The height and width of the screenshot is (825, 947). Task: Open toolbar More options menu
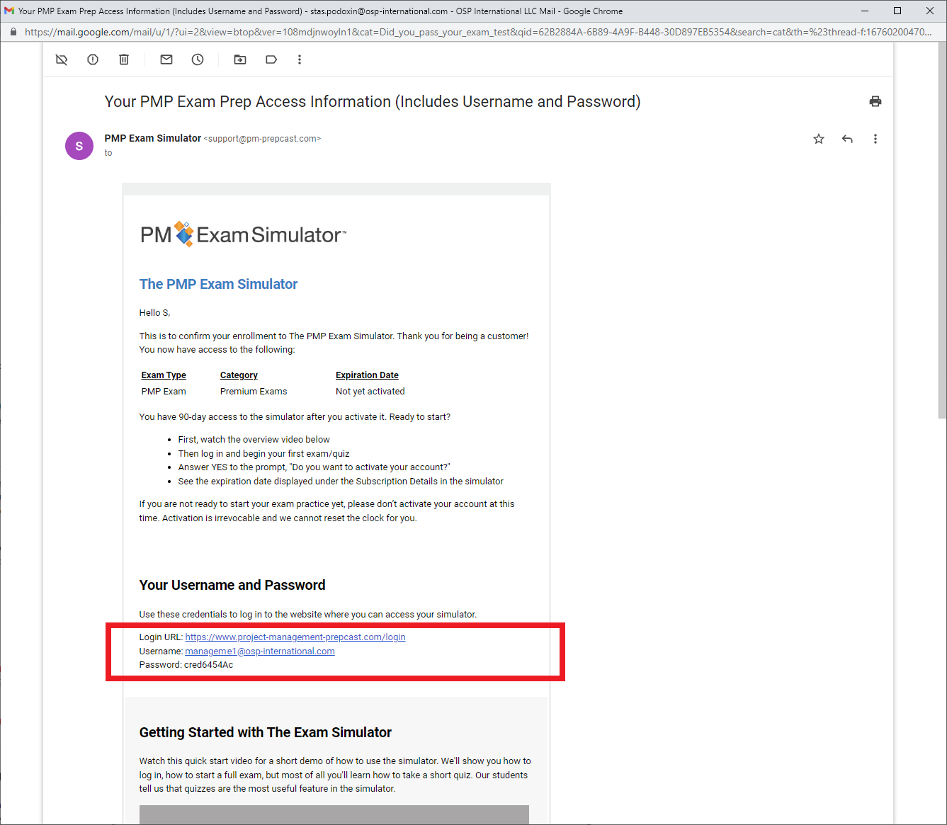click(x=300, y=59)
